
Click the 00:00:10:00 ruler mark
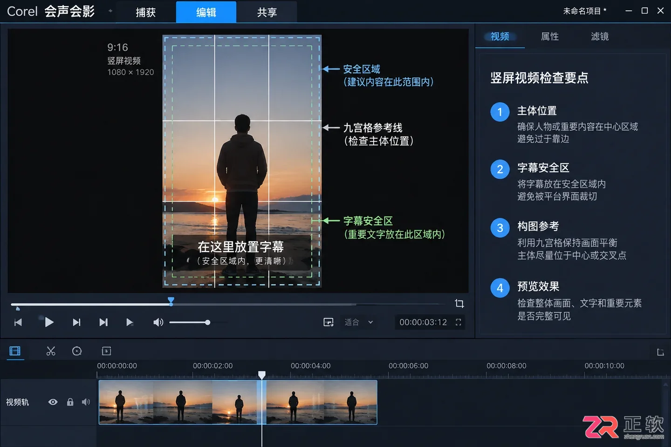604,366
